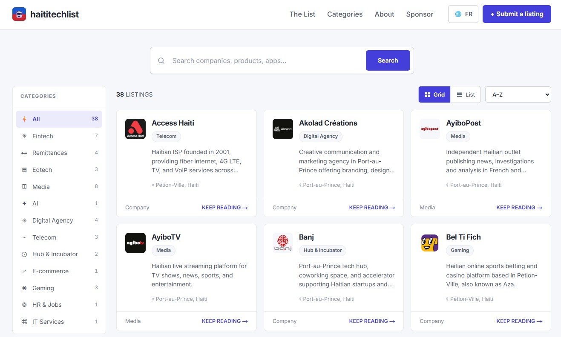This screenshot has height=337, width=561.
Task: Click the Access Haiti logo thumbnail
Action: (x=135, y=129)
